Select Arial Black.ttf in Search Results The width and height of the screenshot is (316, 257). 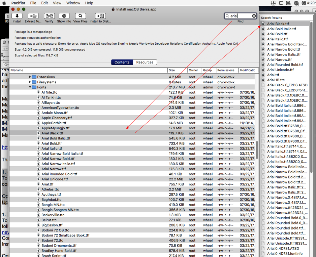[x=278, y=24]
